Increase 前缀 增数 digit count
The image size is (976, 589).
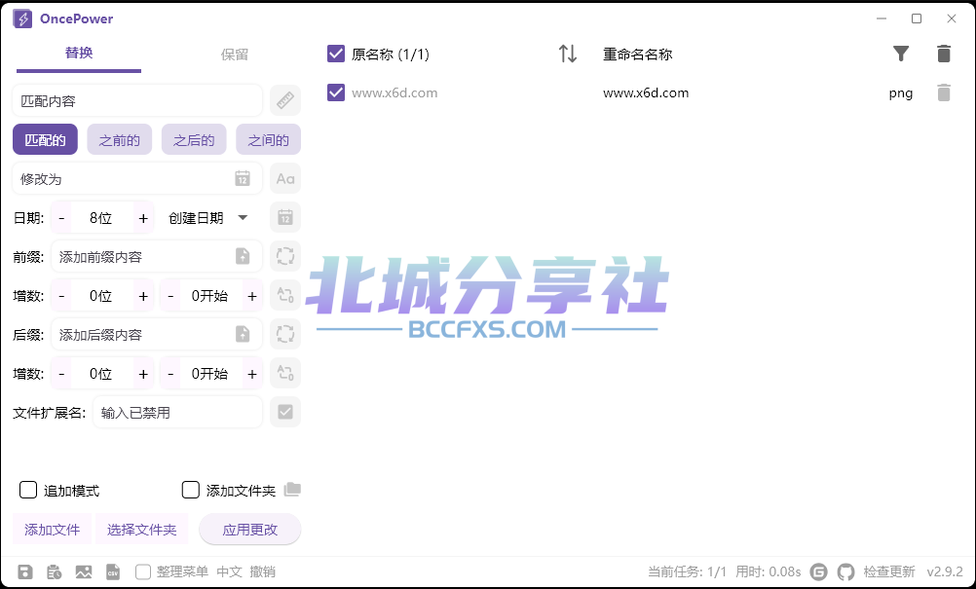[143, 295]
